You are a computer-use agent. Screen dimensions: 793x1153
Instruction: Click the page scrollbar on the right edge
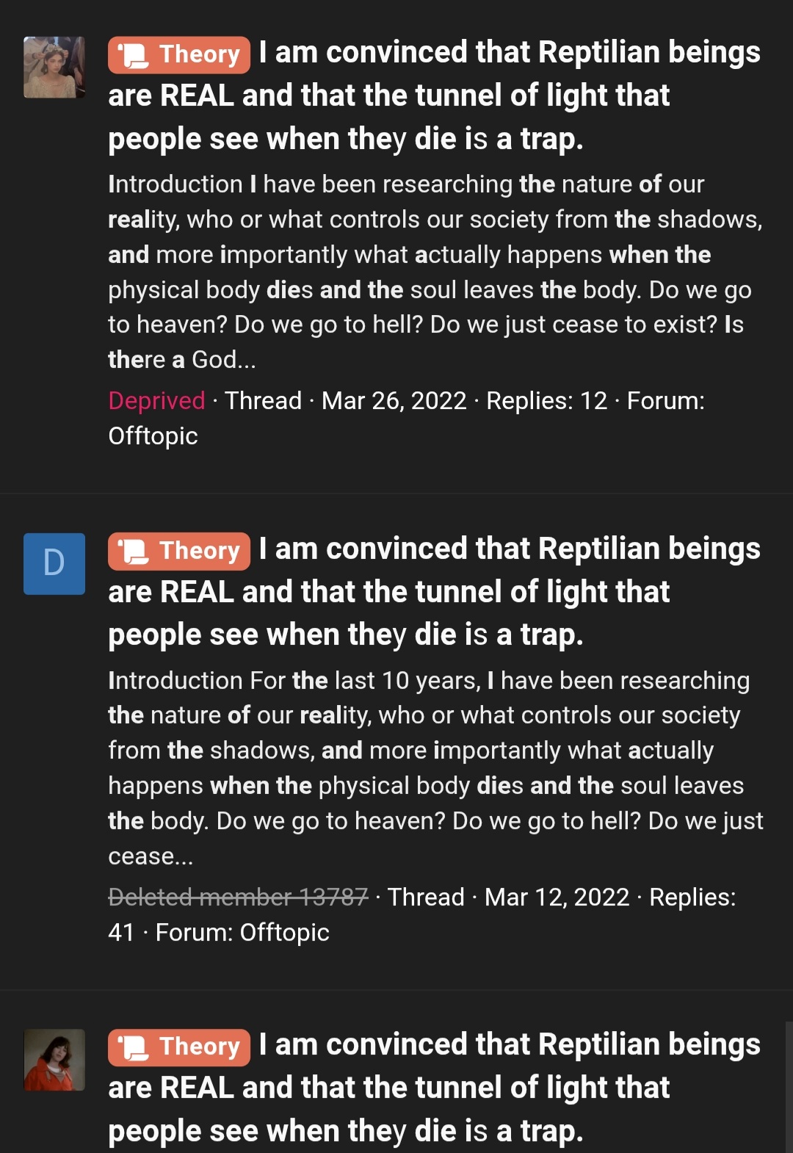(789, 1087)
